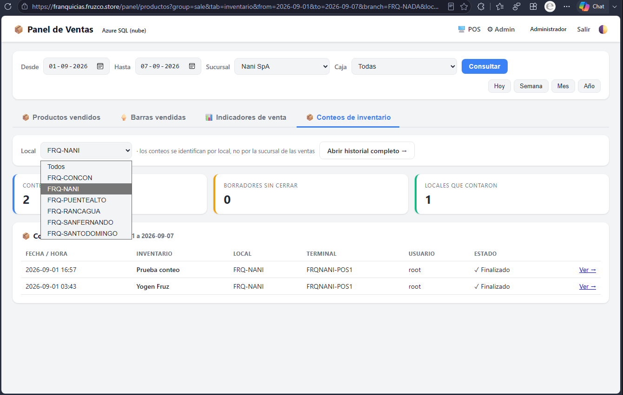The width and height of the screenshot is (623, 395).
Task: Switch to the Barras vendidas tab
Action: click(153, 117)
